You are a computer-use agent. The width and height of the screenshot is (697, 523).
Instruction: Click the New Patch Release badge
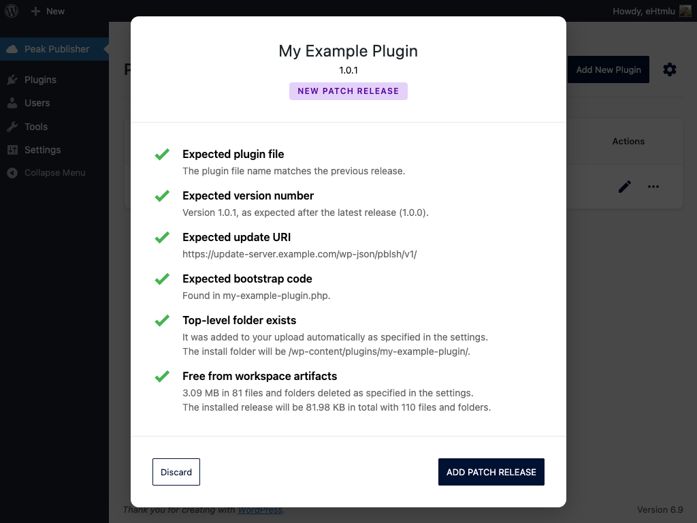pyautogui.click(x=348, y=91)
